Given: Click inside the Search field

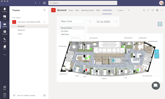Looking at the screenshot, I should coord(83,3).
